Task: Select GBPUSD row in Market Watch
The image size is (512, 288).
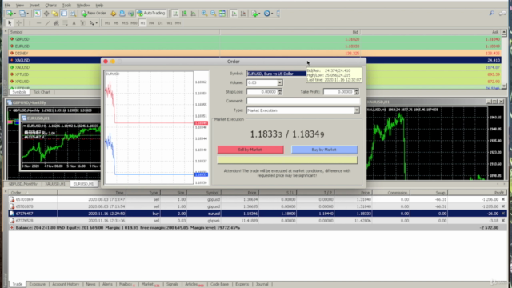Action: [x=254, y=39]
